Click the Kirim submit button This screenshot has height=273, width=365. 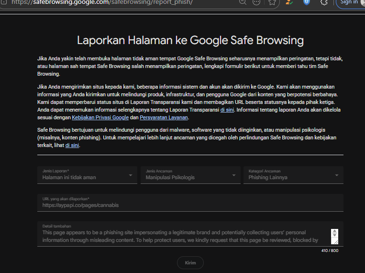tap(190, 263)
